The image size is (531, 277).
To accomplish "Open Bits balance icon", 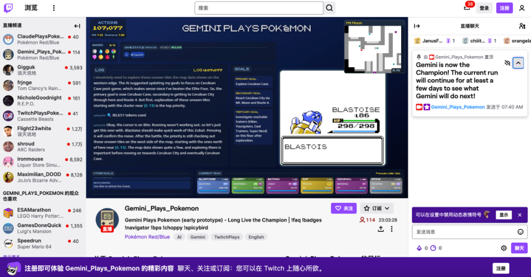I will pos(419,248).
